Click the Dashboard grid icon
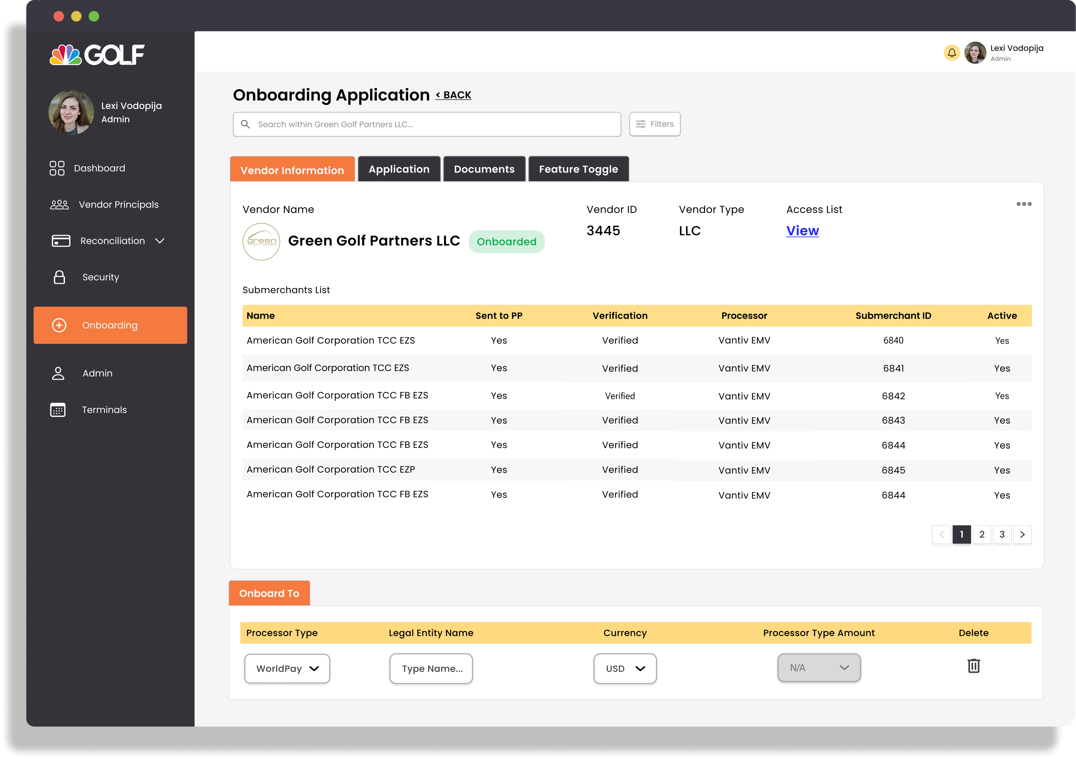This screenshot has width=1076, height=759. (57, 168)
